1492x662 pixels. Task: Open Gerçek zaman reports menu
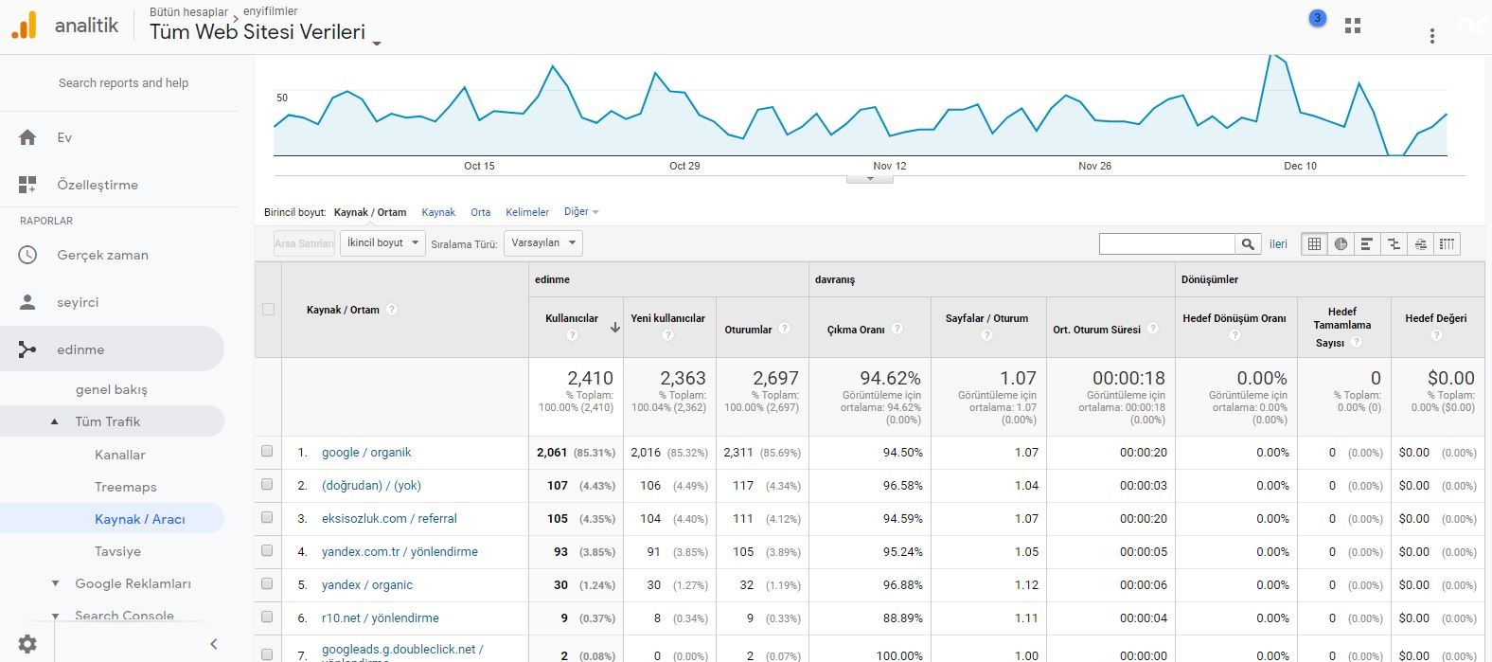102,255
